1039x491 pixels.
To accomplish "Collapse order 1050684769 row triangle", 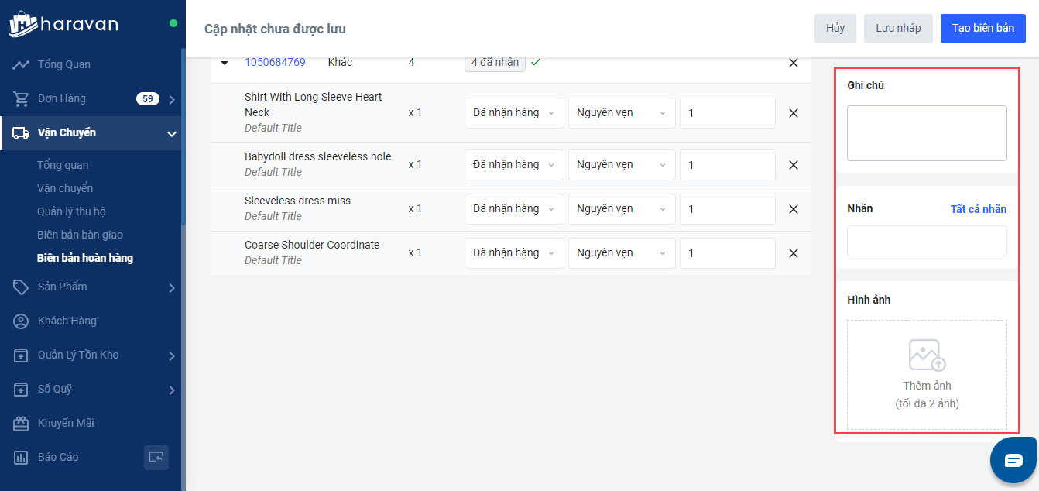I will click(225, 63).
